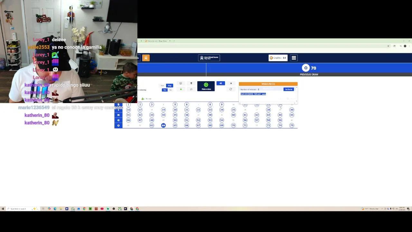Click bingo ball number 30
The image size is (412, 232).
[292, 110]
